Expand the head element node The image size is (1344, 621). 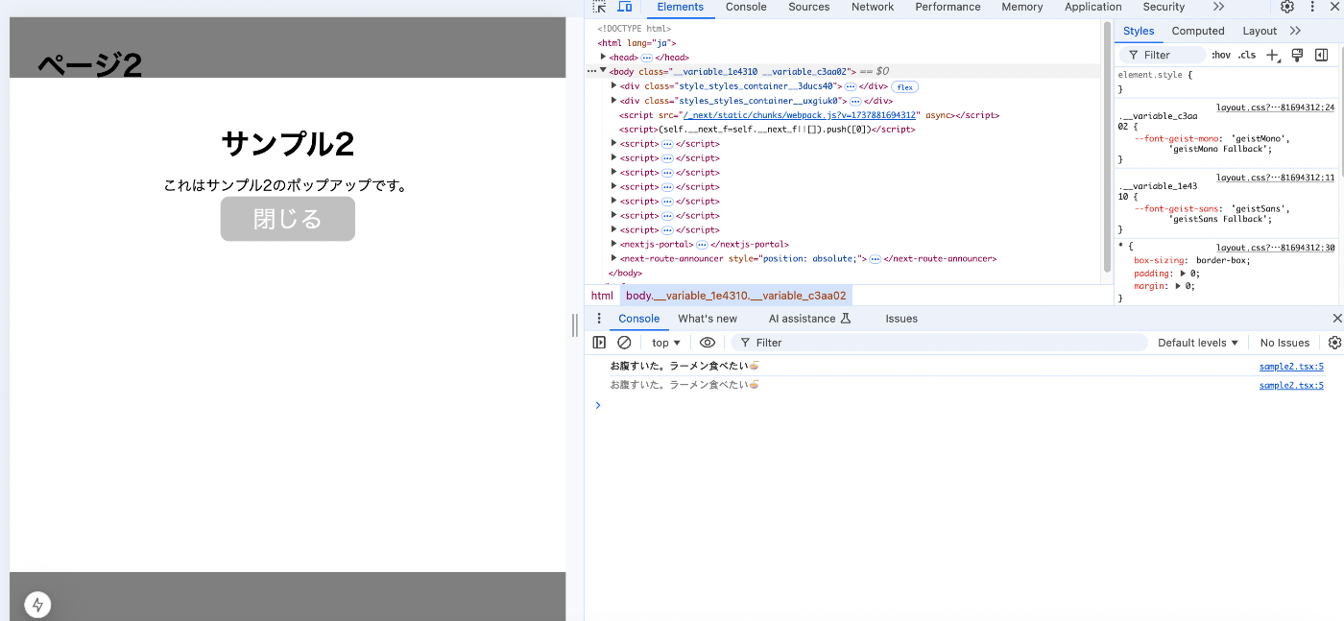603,58
